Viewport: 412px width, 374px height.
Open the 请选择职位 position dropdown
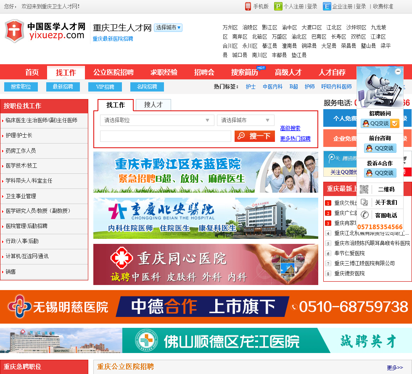(157, 120)
